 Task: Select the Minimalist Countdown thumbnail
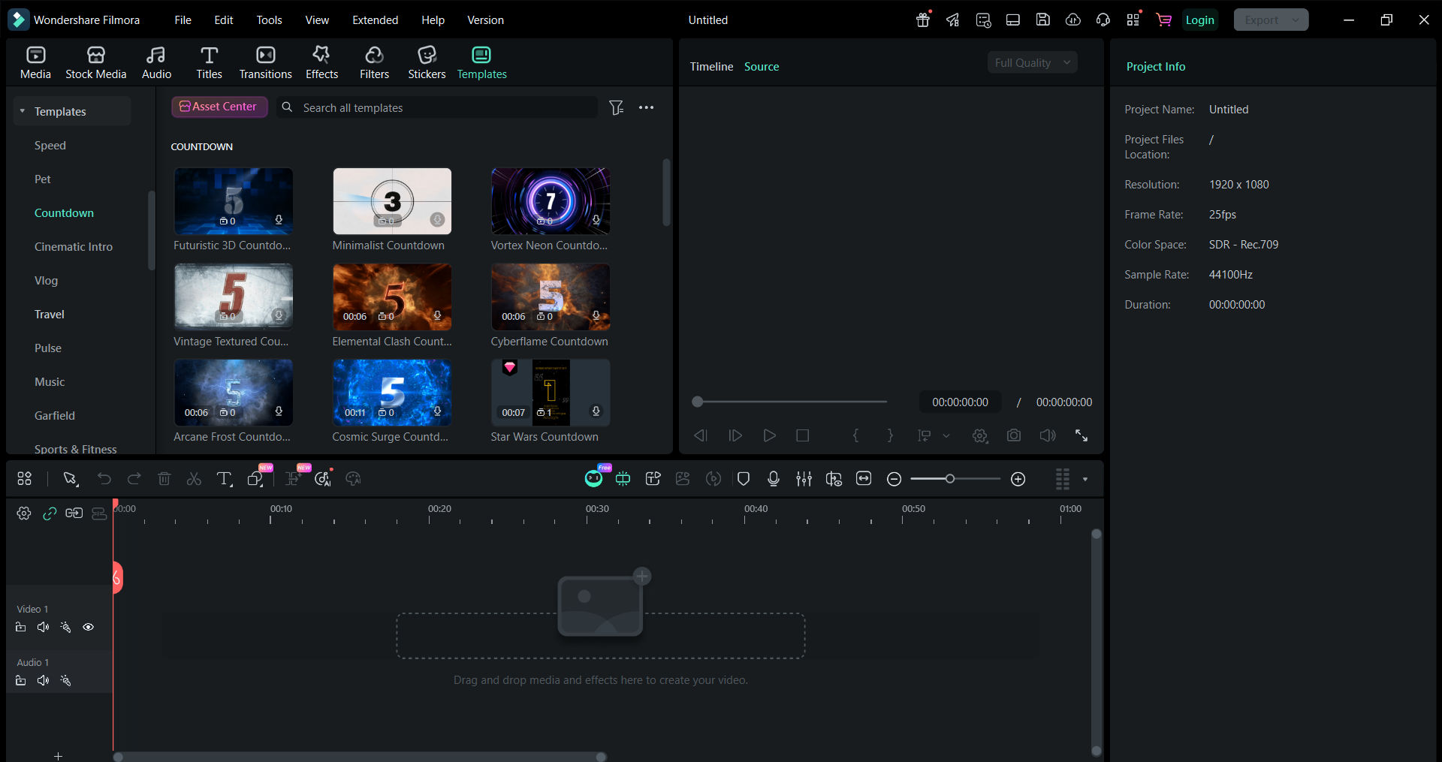[x=392, y=201]
